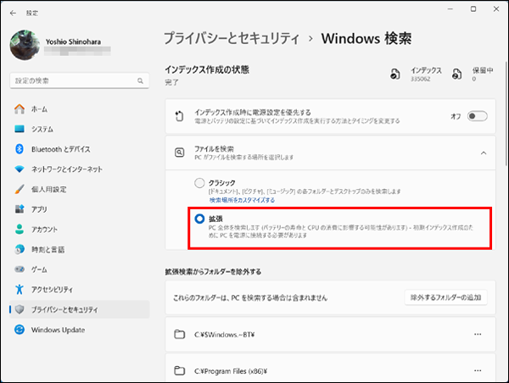
Task: Click プライバシーとセキュリティ breadcrumb in header
Action: [x=233, y=38]
